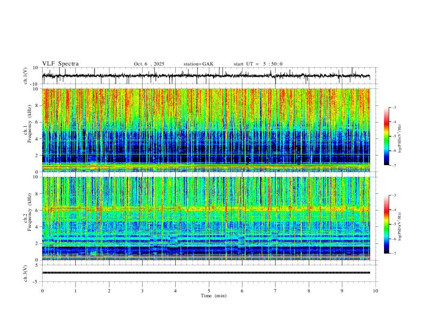Click the "ch.1(V)" axis label

[26, 76]
